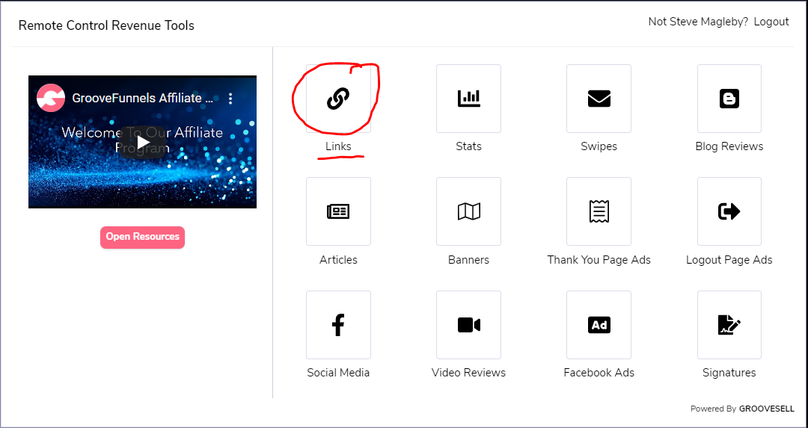Click the Articles label text
Image resolution: width=808 pixels, height=428 pixels.
[338, 260]
